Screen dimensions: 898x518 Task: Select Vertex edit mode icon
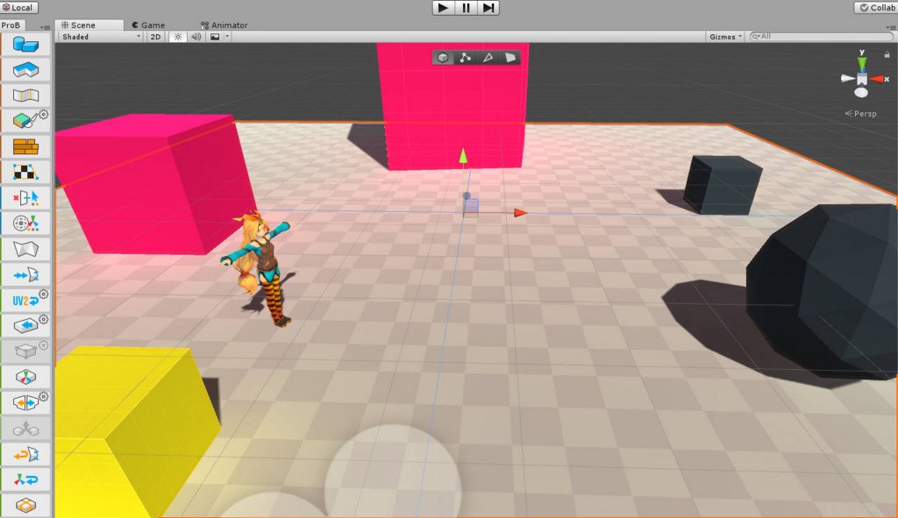[x=465, y=57]
